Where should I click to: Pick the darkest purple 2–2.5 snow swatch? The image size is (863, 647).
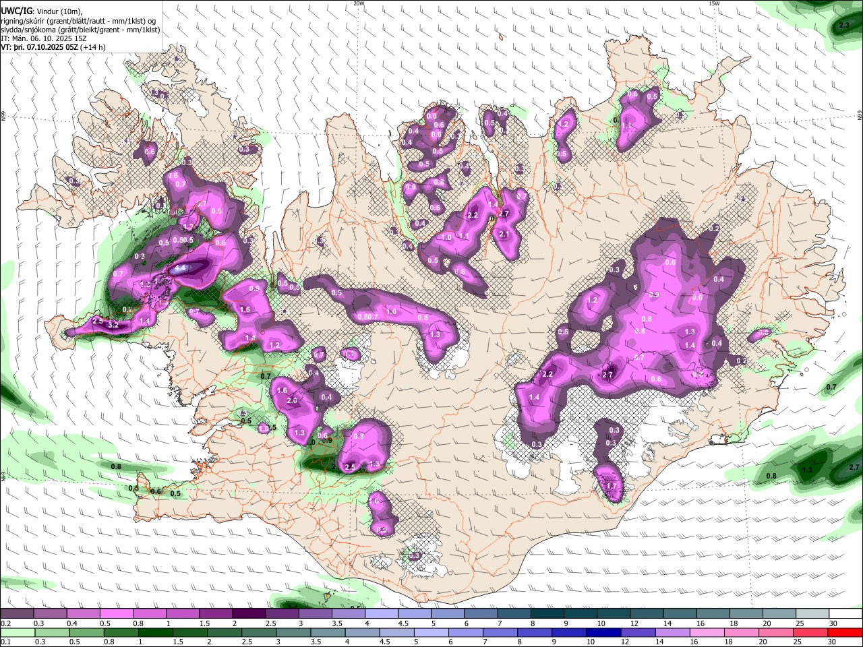click(x=249, y=614)
